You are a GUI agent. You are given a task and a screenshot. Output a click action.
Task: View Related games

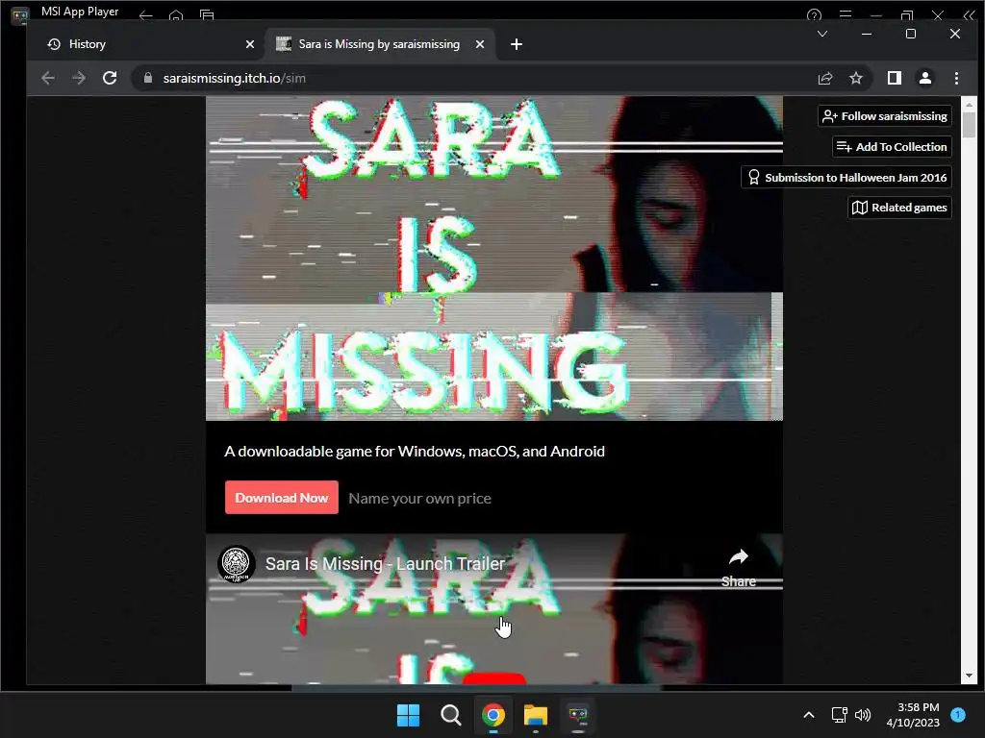(x=899, y=208)
